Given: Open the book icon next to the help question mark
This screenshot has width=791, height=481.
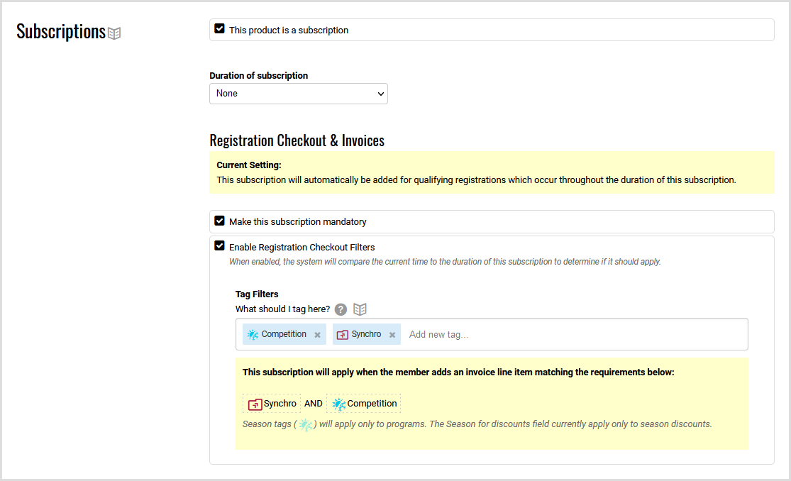Looking at the screenshot, I should pyautogui.click(x=360, y=309).
